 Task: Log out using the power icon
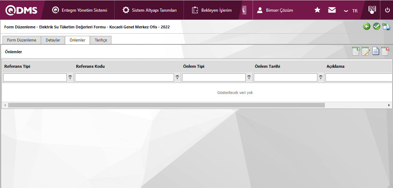[387, 10]
